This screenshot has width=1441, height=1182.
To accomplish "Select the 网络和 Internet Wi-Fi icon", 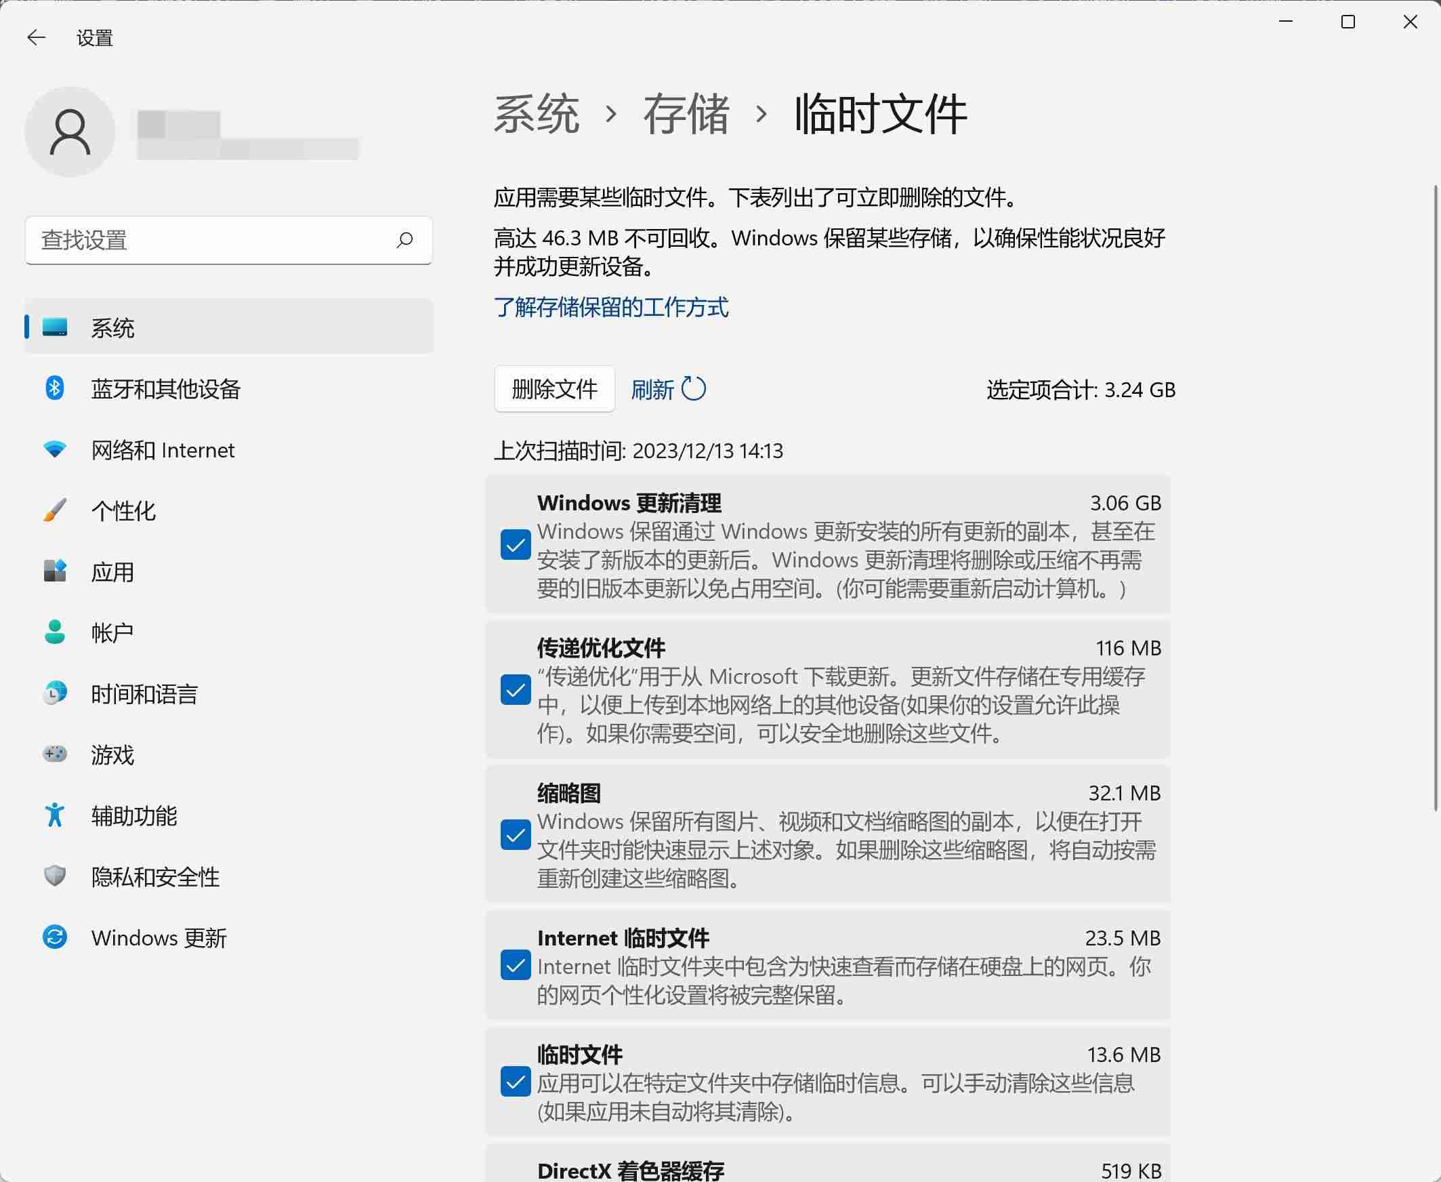I will point(55,449).
